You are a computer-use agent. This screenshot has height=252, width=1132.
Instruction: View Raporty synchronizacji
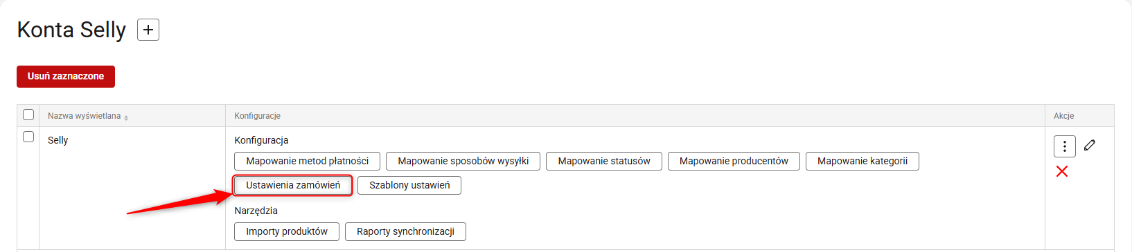coord(405,231)
